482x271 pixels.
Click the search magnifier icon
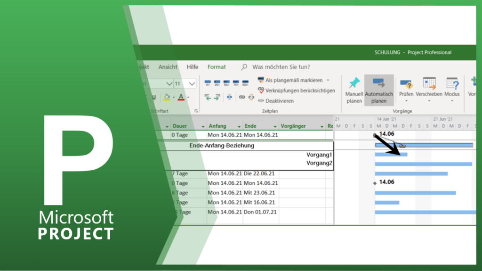pyautogui.click(x=244, y=67)
